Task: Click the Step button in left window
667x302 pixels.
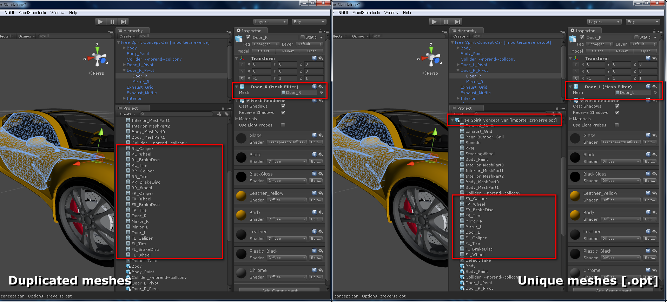Action: click(x=123, y=22)
